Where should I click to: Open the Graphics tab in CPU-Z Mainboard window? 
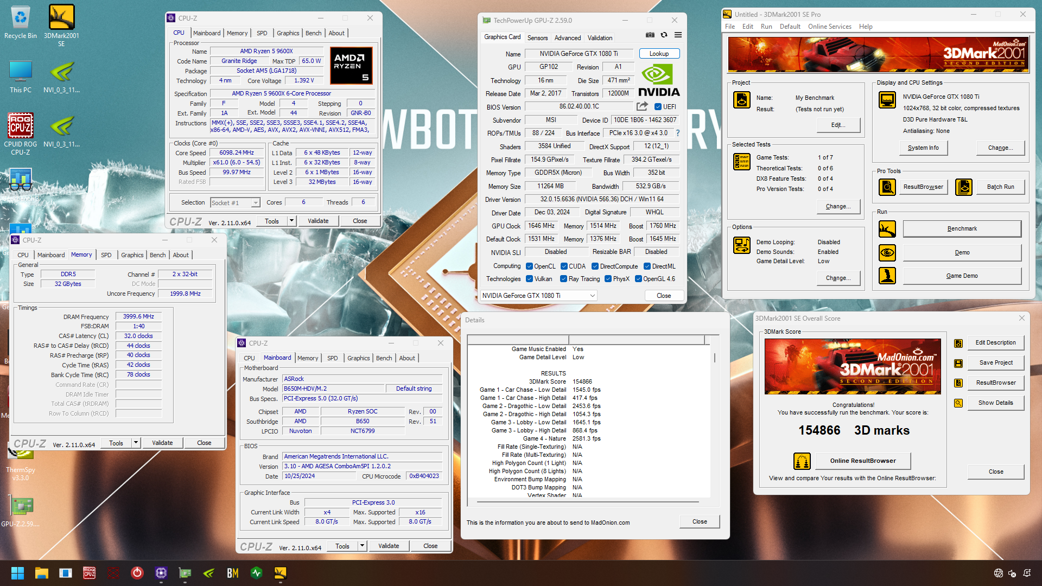point(358,358)
